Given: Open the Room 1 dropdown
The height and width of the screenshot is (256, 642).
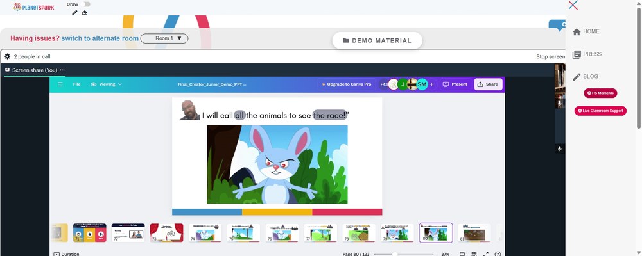Looking at the screenshot, I should 164,38.
